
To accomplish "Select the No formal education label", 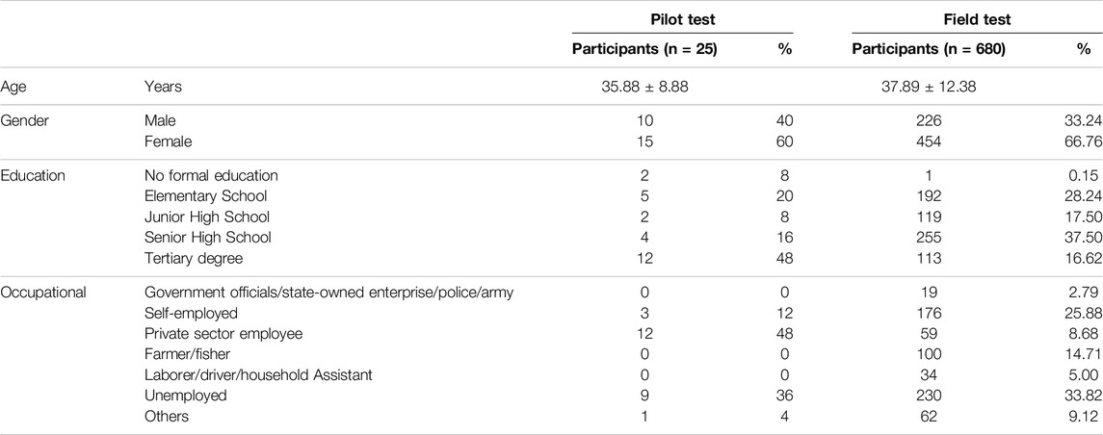I will point(211,175).
